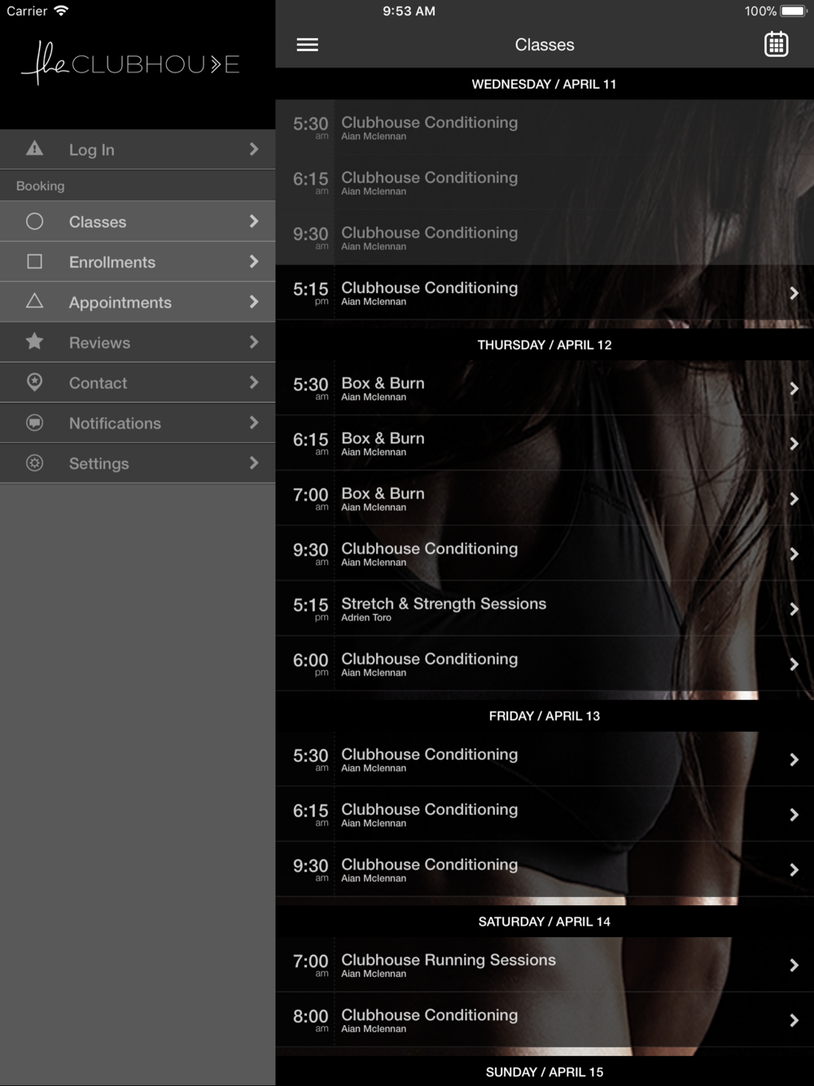The height and width of the screenshot is (1086, 814).
Task: Select Wednesday 6:15 am Clubhouse Conditioning class
Action: tap(545, 182)
